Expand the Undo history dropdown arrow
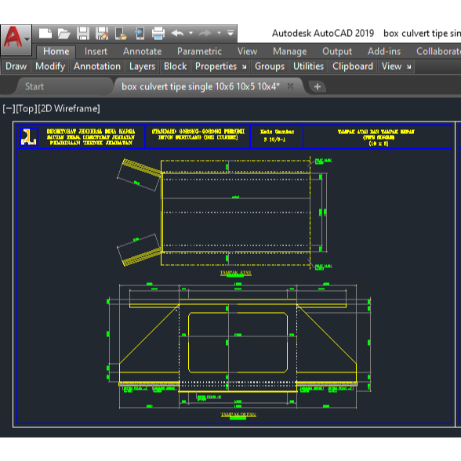Screen dimensions: 461x461 coord(191,33)
